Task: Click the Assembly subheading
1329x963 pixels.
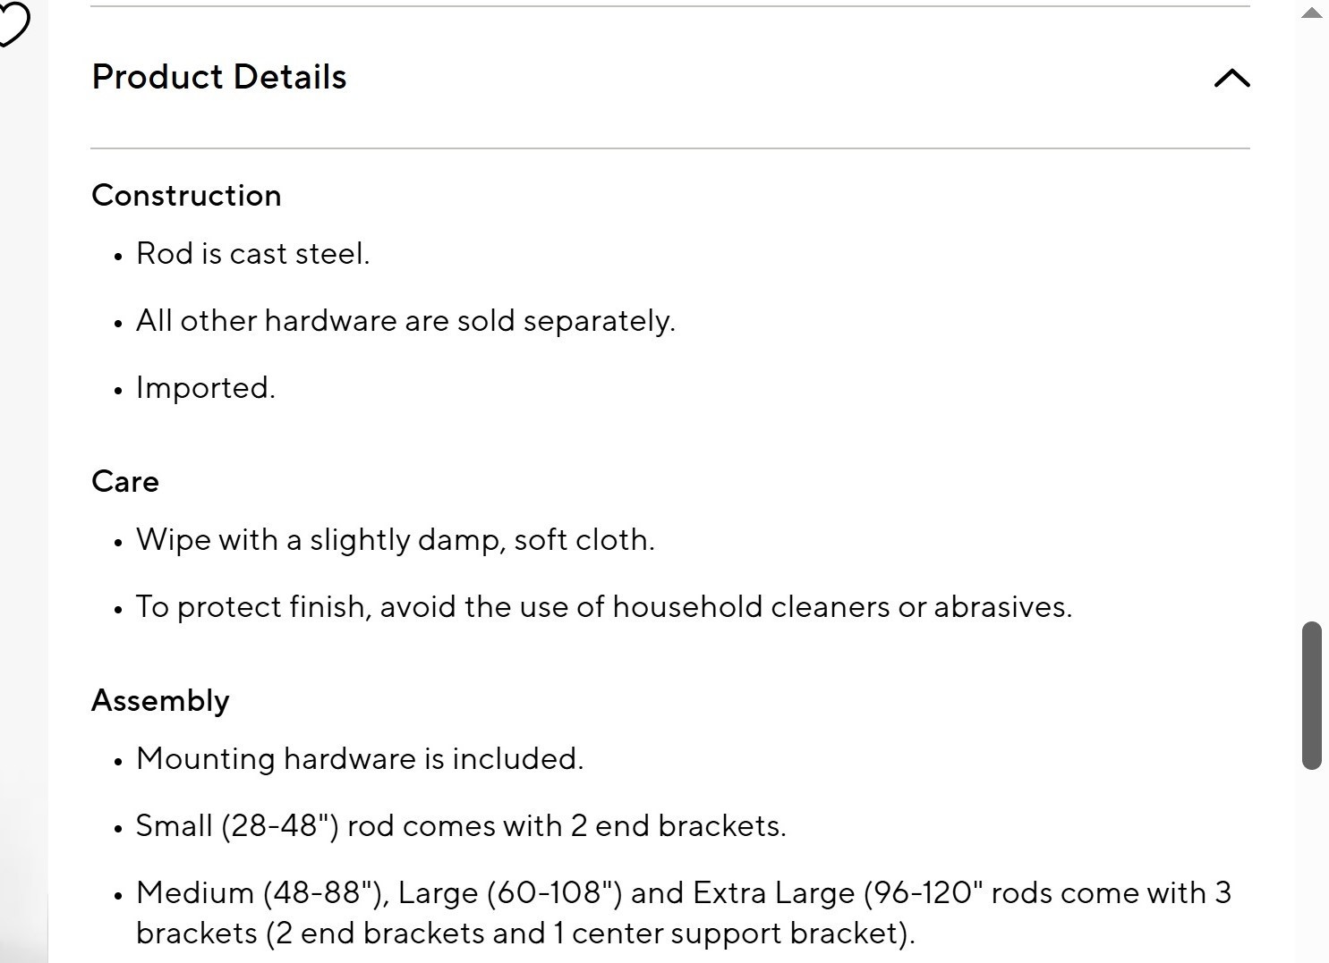Action: click(160, 700)
